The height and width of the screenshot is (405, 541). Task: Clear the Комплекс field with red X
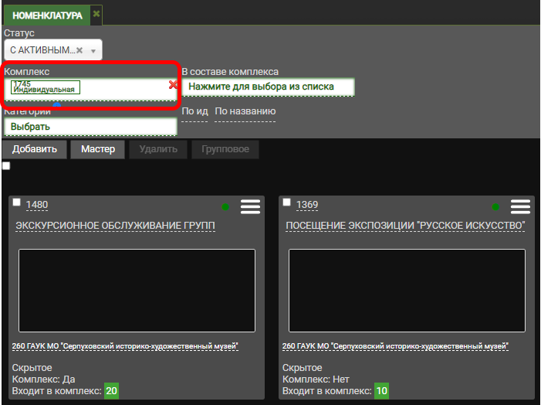(173, 85)
